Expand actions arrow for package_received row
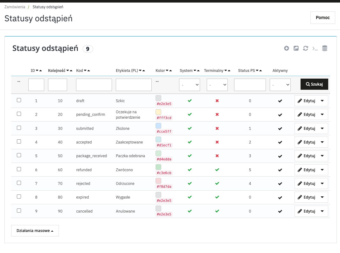The height and width of the screenshot is (253, 340). click(322, 156)
